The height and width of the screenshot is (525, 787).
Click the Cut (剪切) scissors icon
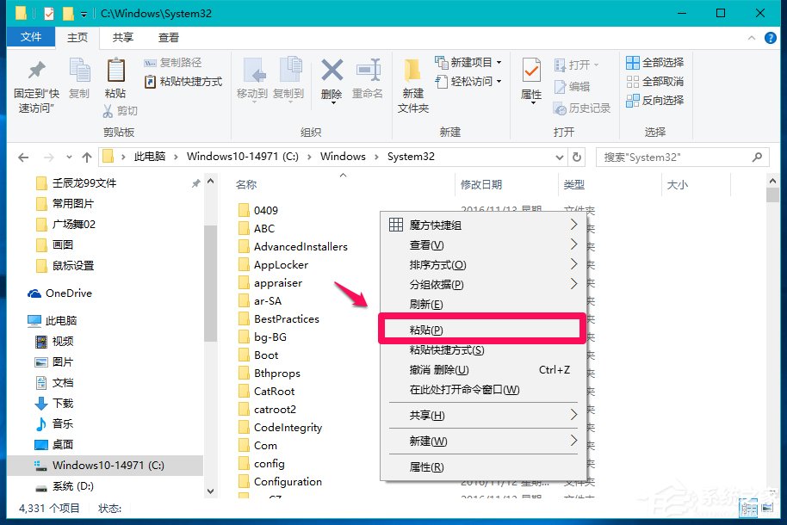108,110
